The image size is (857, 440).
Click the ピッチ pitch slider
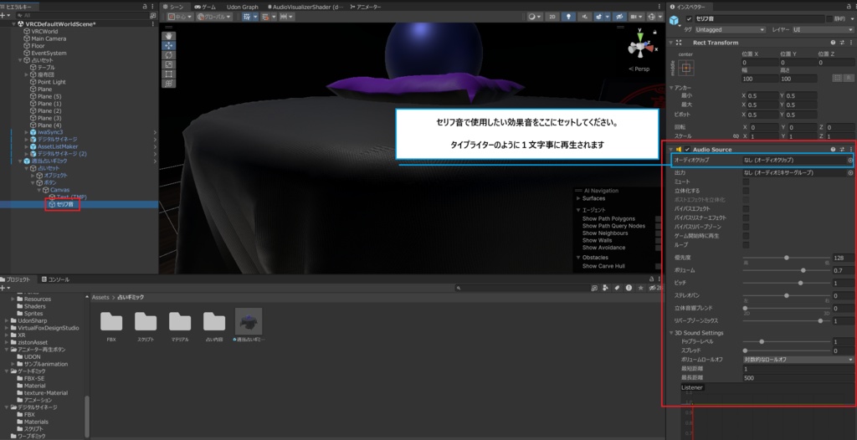pyautogui.click(x=787, y=283)
